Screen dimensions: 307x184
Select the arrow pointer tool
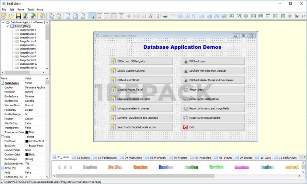(x=93, y=16)
